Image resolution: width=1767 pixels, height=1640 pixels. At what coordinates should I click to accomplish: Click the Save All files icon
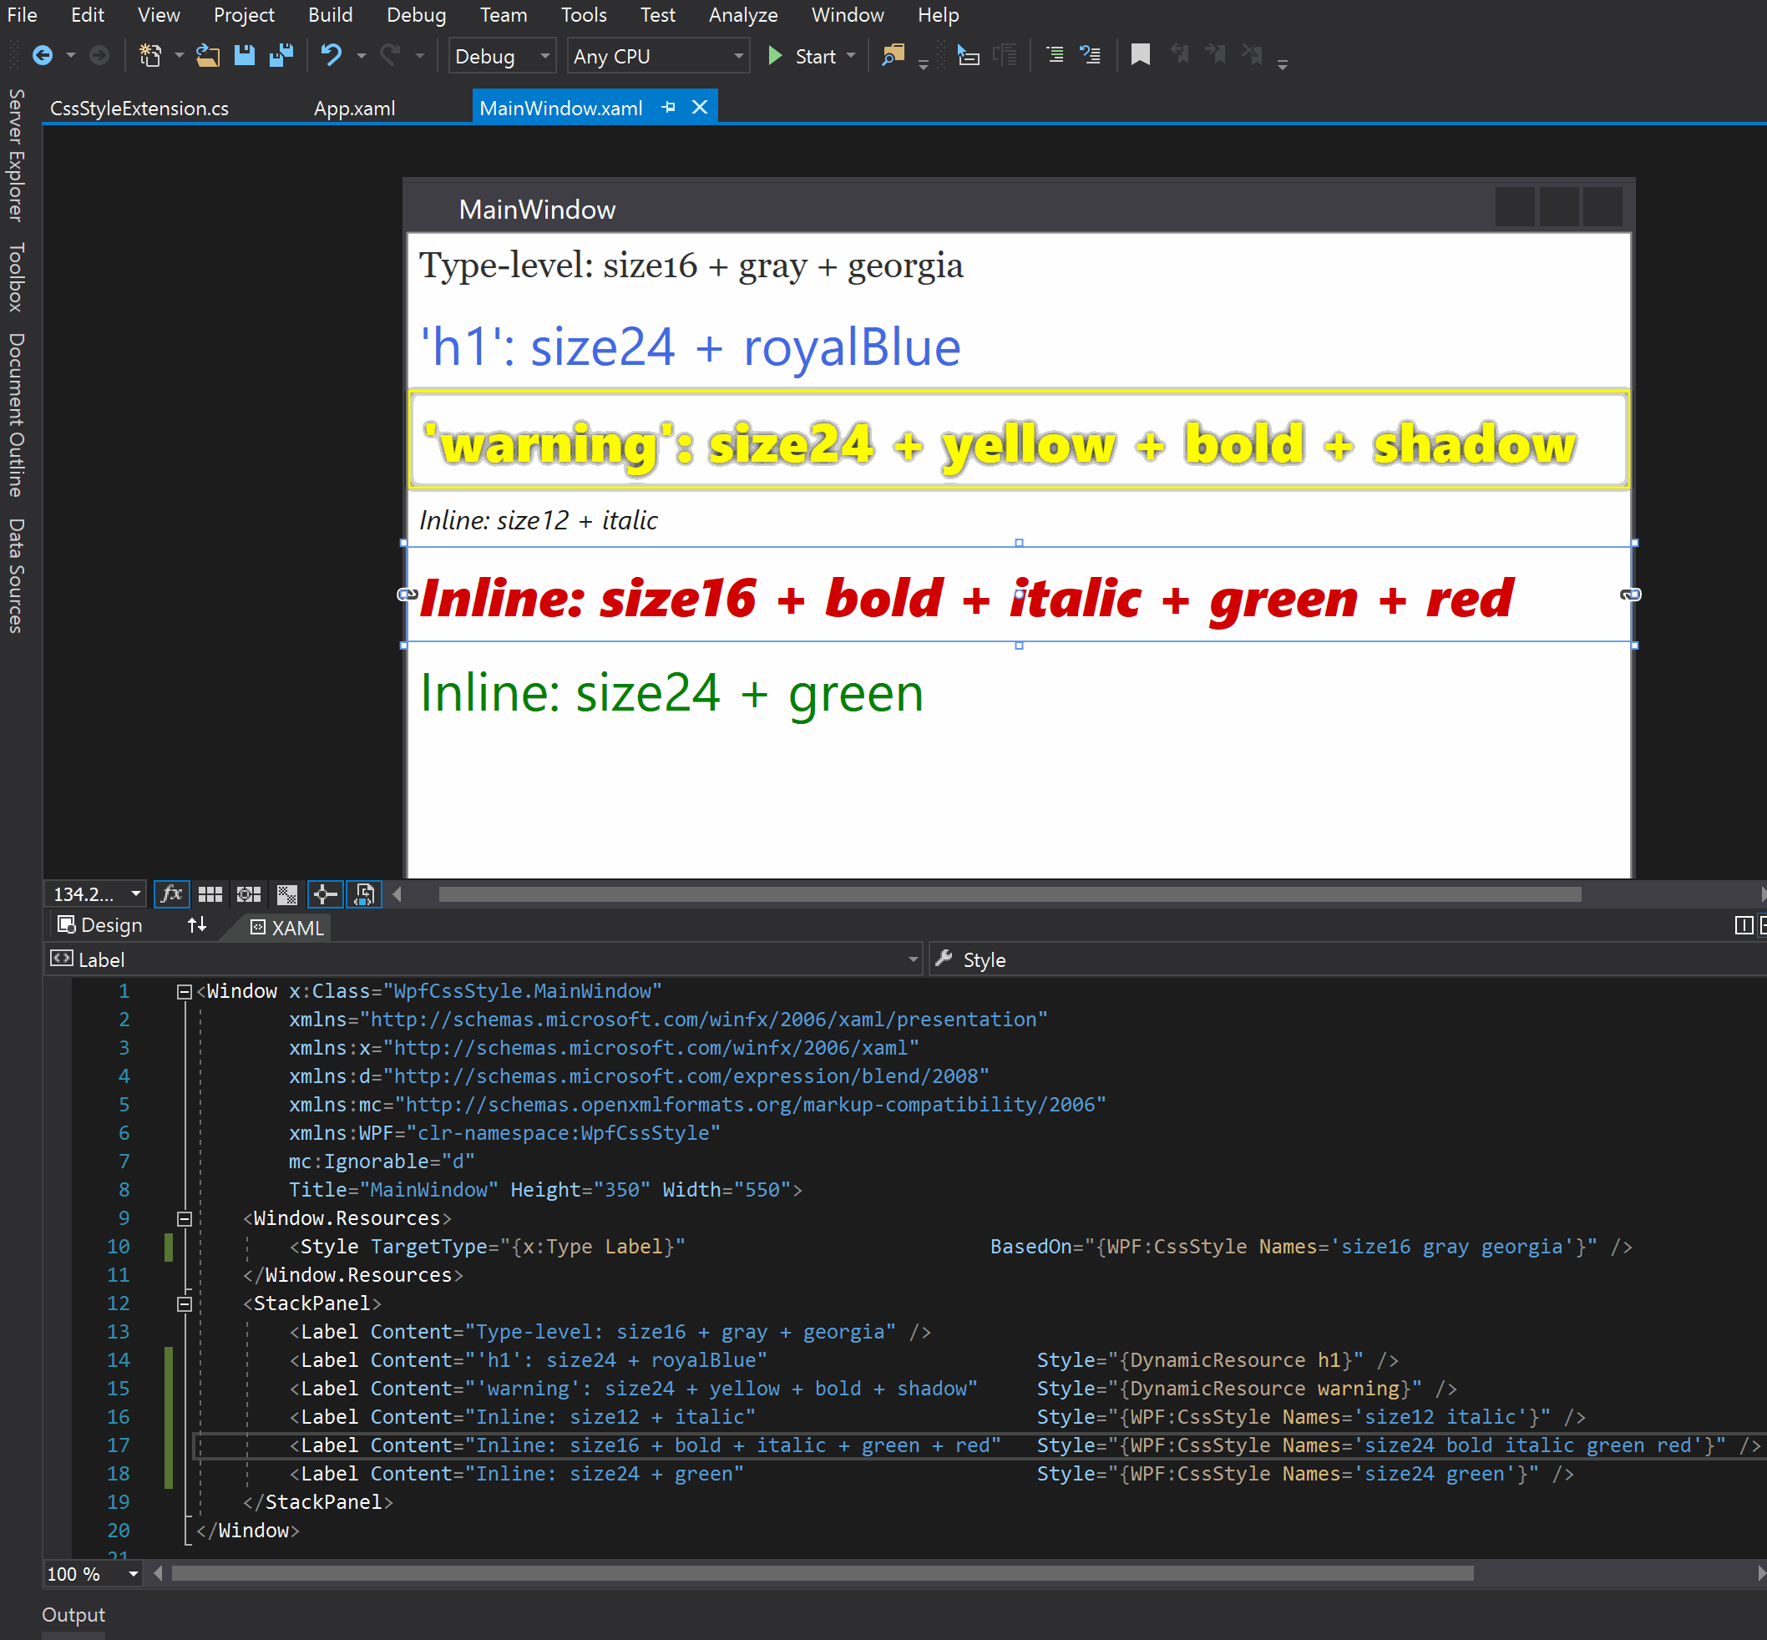(x=279, y=55)
